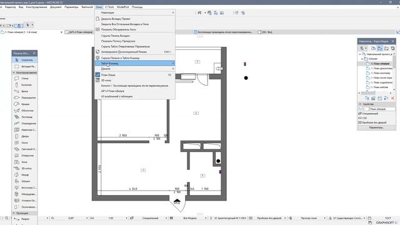Select 1. План монтажу in Navigator tree

(378, 73)
